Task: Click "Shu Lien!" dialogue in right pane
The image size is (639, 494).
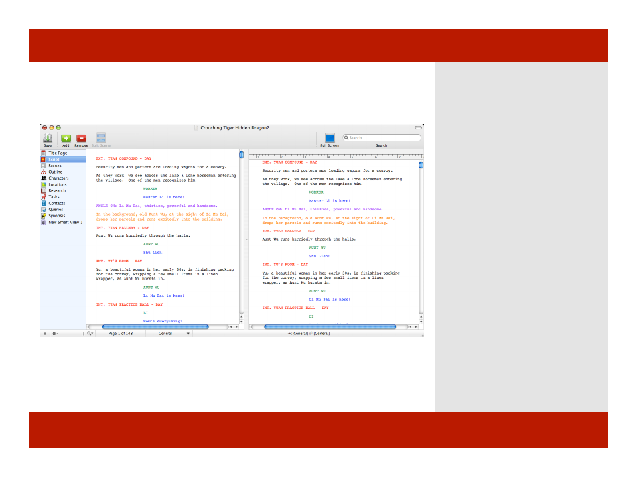Action: click(319, 256)
